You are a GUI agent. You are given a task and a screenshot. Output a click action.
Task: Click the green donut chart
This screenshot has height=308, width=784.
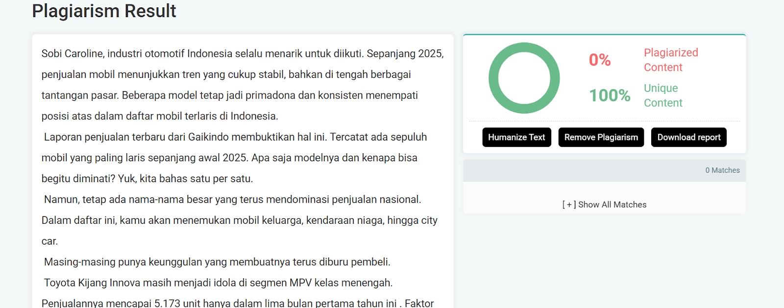(524, 78)
